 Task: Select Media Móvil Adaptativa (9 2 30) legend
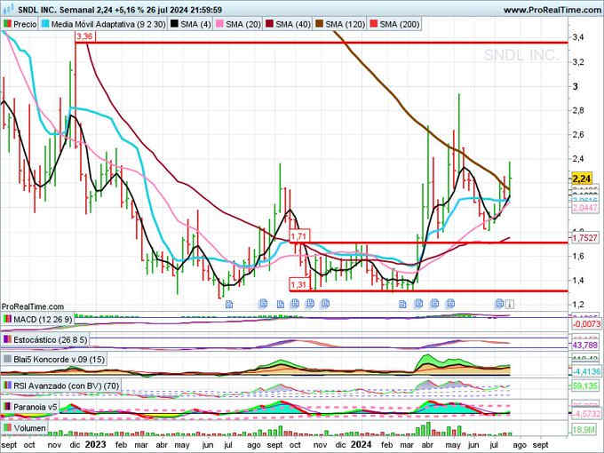tap(103, 24)
